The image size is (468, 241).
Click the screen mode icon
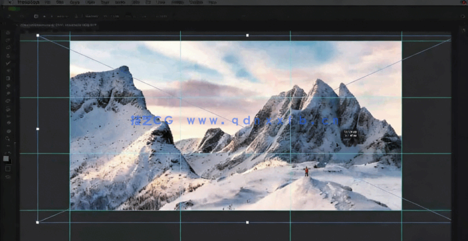click(x=8, y=177)
